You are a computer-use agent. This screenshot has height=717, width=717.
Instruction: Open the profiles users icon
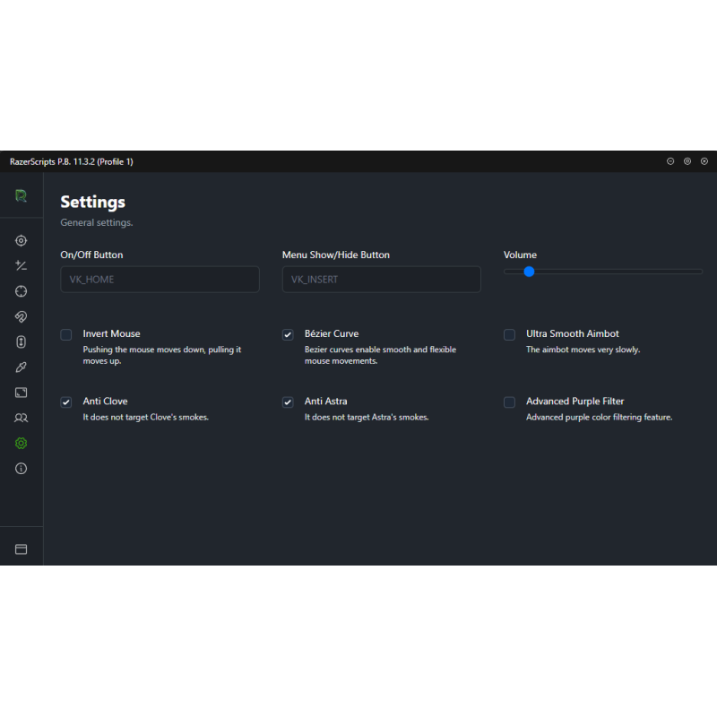[x=21, y=418]
